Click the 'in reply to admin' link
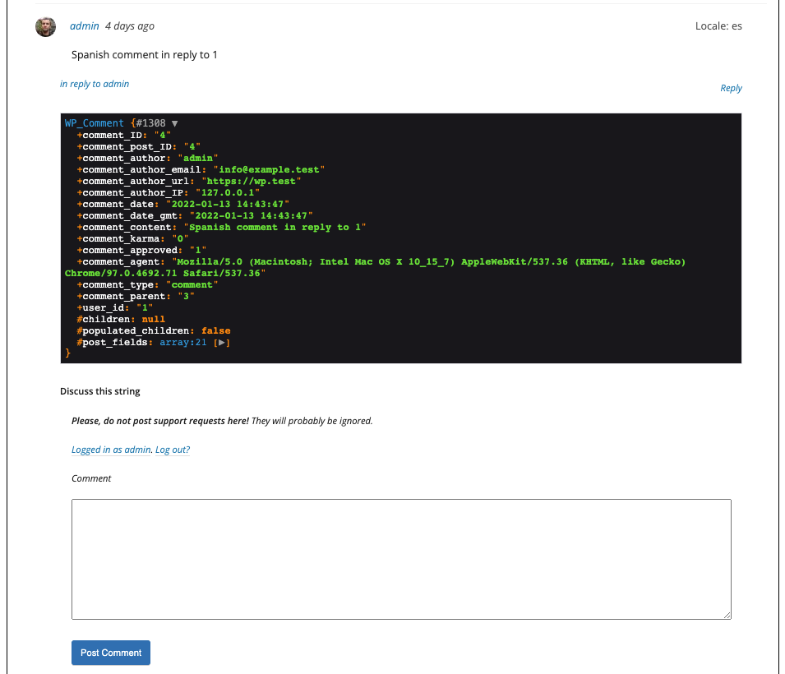Screen dimensions: 785x674 [95, 84]
